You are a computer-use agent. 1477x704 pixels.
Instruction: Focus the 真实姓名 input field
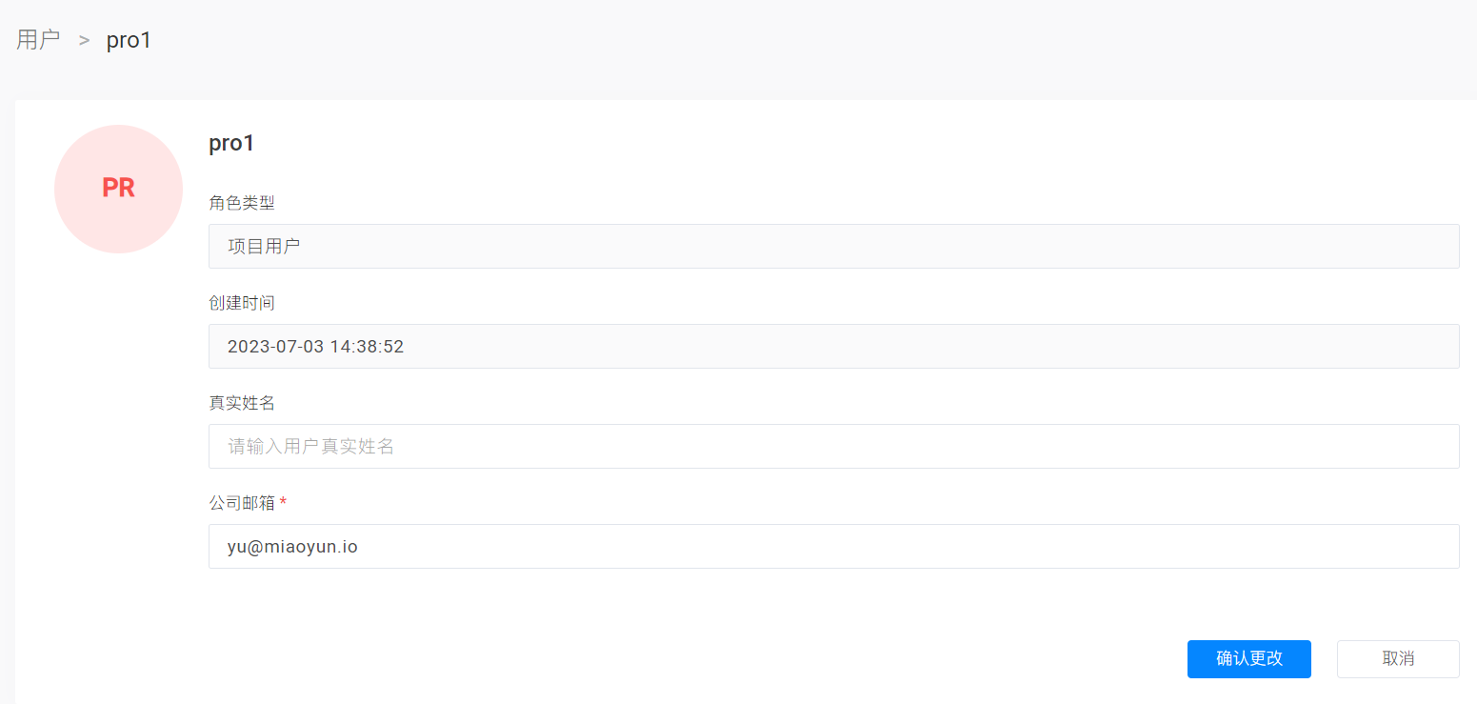pyautogui.click(x=833, y=446)
